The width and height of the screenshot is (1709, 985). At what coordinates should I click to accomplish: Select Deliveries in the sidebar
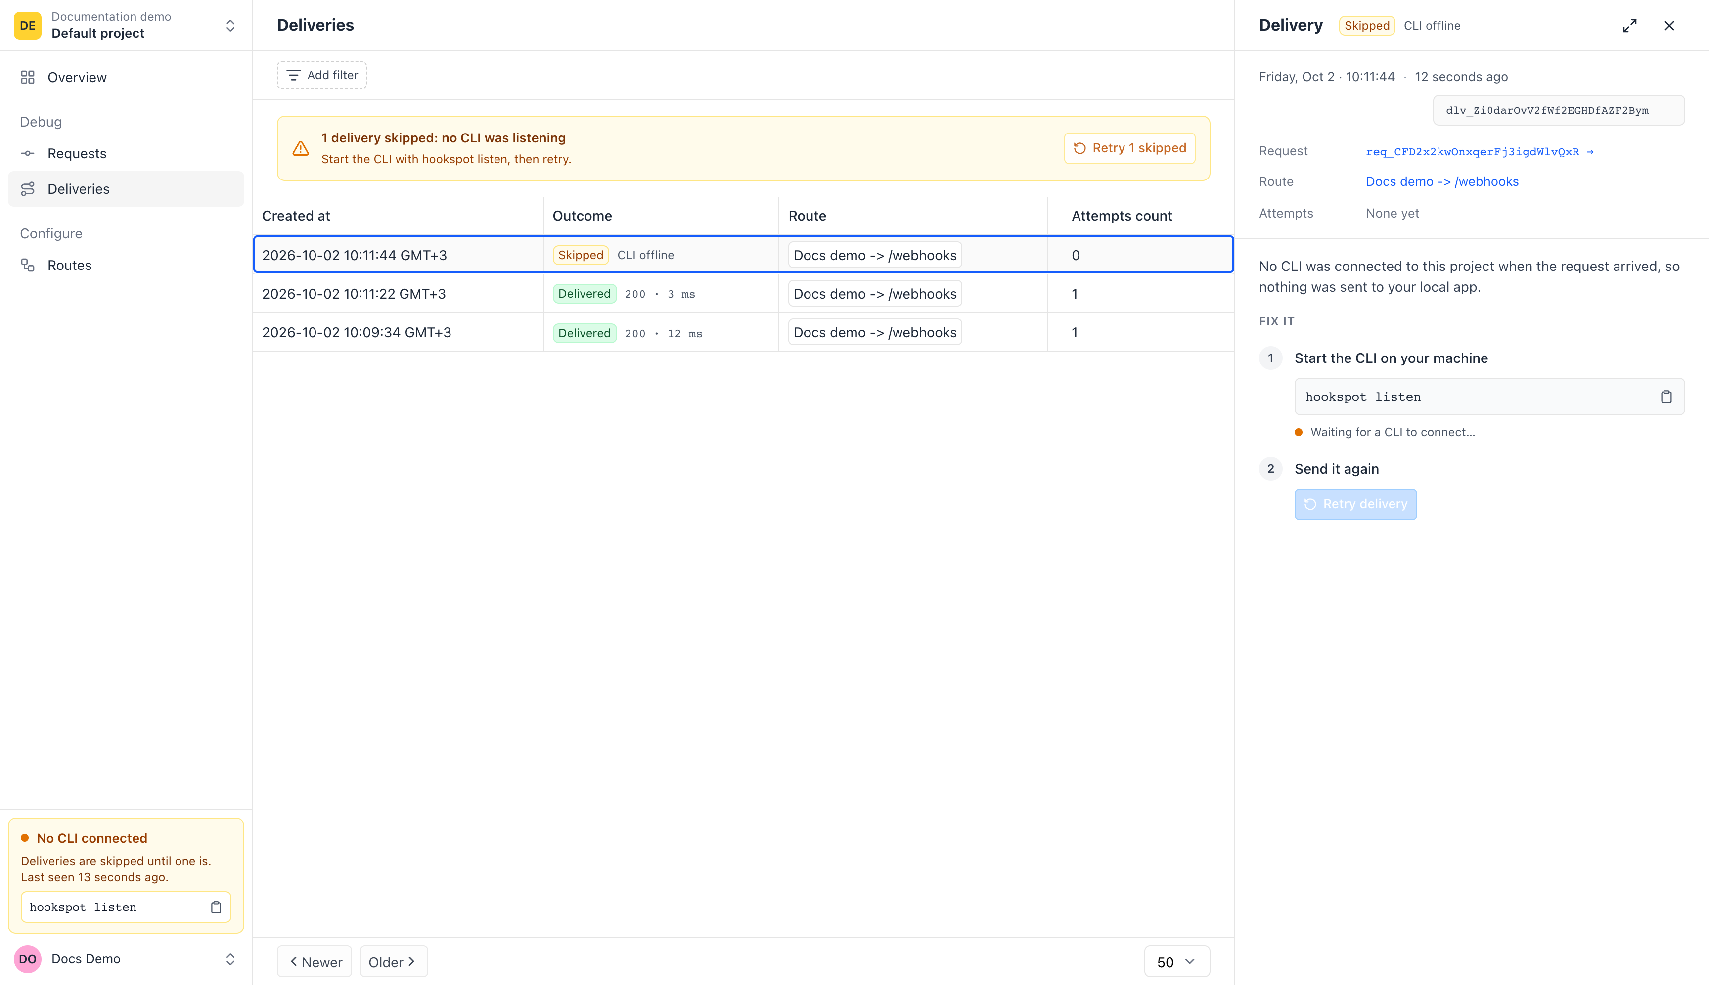click(x=126, y=189)
